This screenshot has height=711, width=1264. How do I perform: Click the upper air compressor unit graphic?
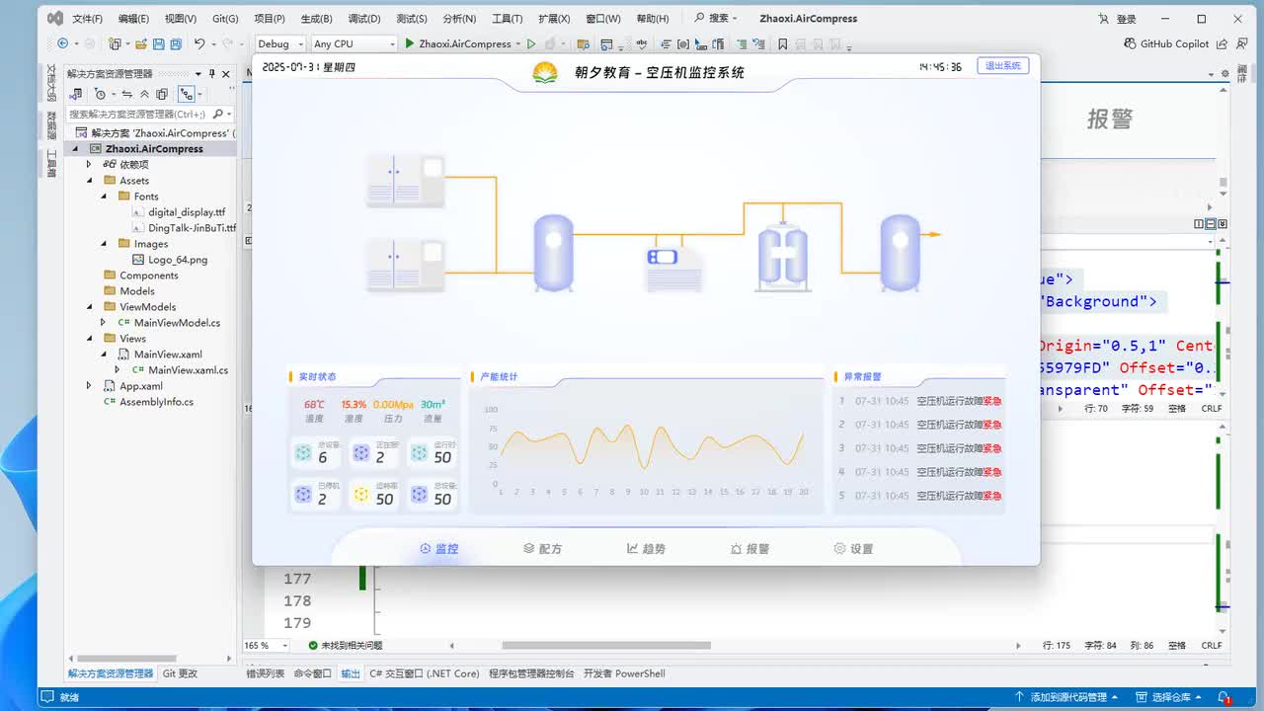pyautogui.click(x=405, y=180)
